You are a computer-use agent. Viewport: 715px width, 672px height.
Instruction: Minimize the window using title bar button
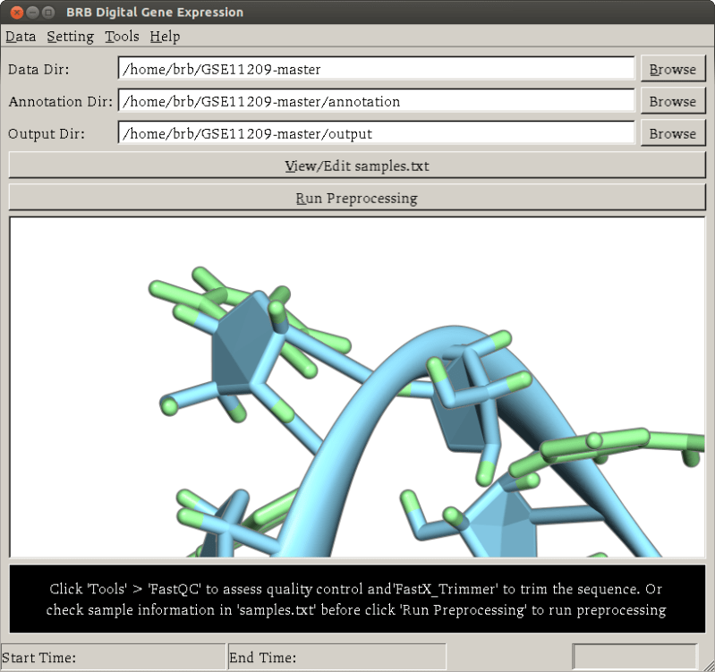pos(32,13)
